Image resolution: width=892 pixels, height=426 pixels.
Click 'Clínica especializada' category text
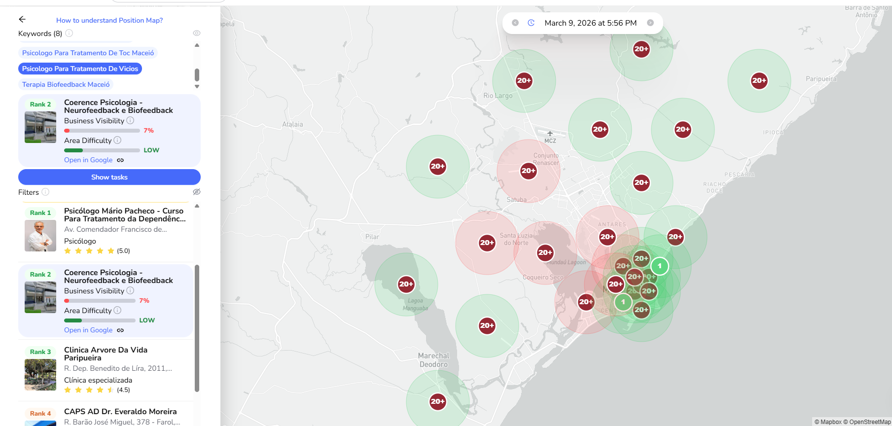coord(98,380)
